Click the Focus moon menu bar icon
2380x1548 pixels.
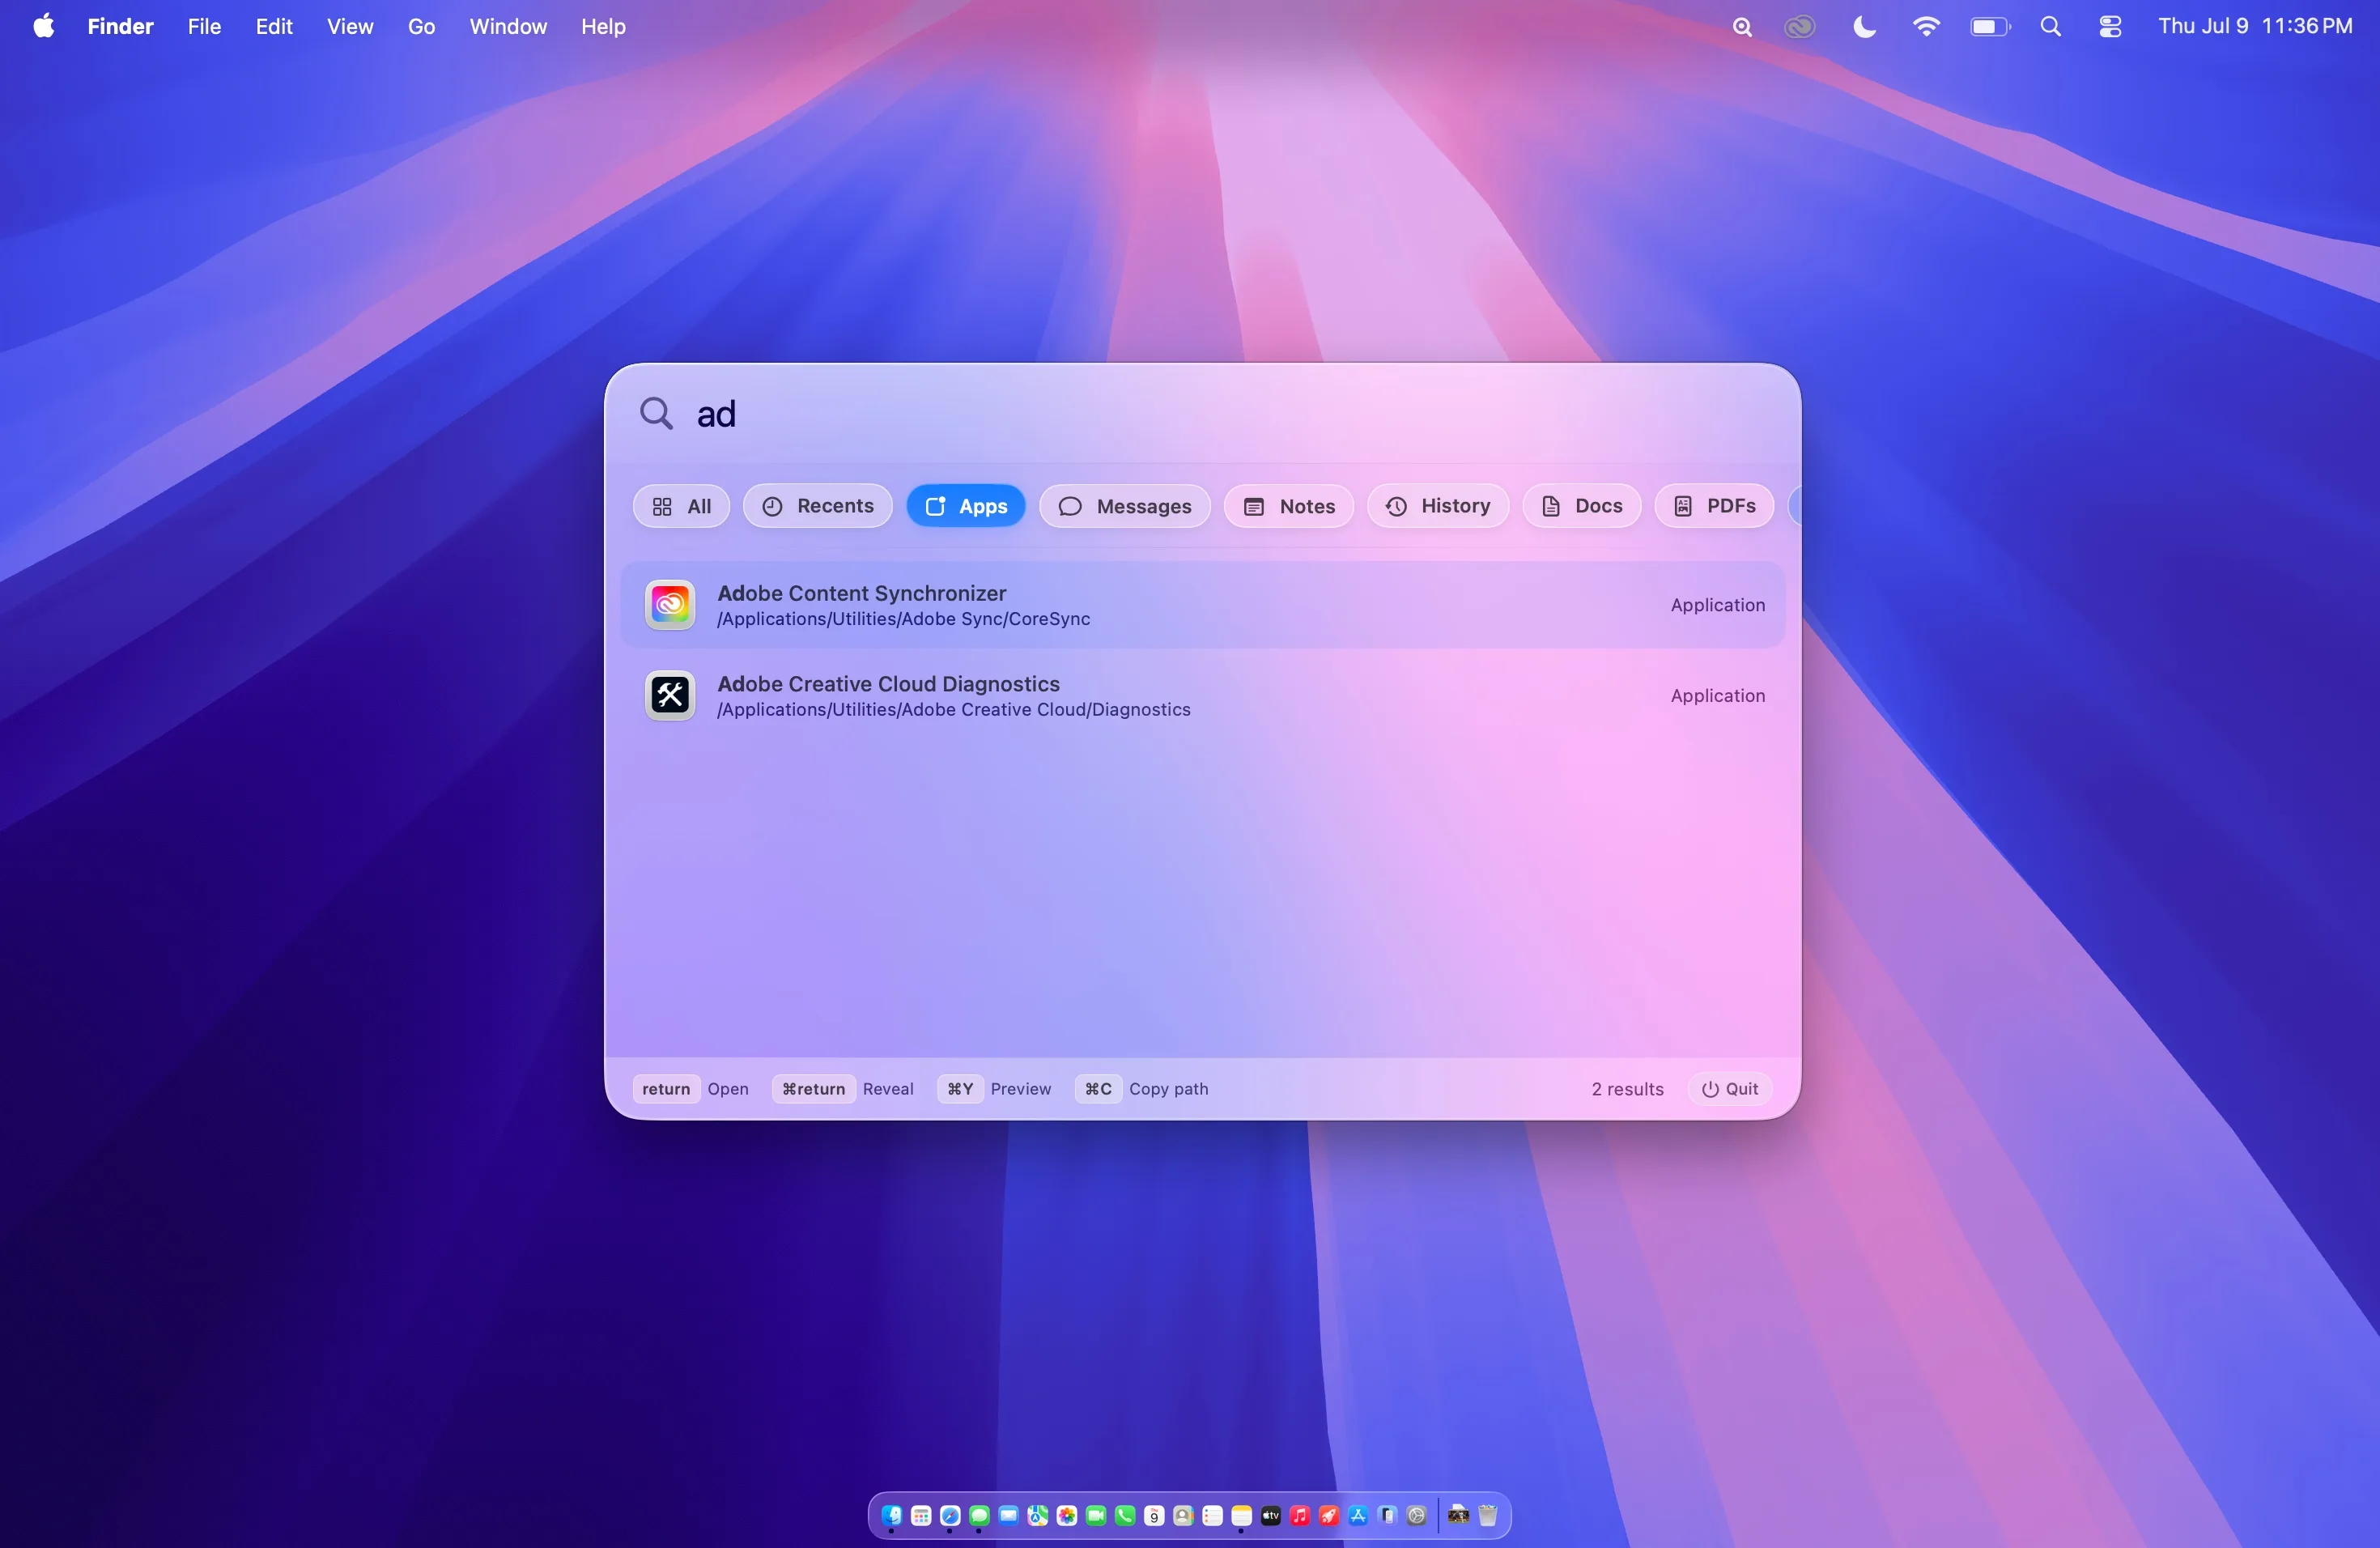coord(1864,27)
